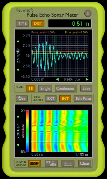This screenshot has height=179, width=107.
Task: Select INT pulse source
Action: [x=65, y=98]
